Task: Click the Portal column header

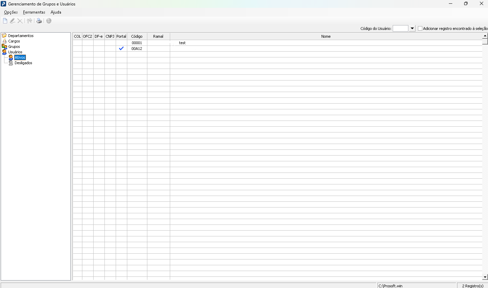Action: pyautogui.click(x=121, y=36)
